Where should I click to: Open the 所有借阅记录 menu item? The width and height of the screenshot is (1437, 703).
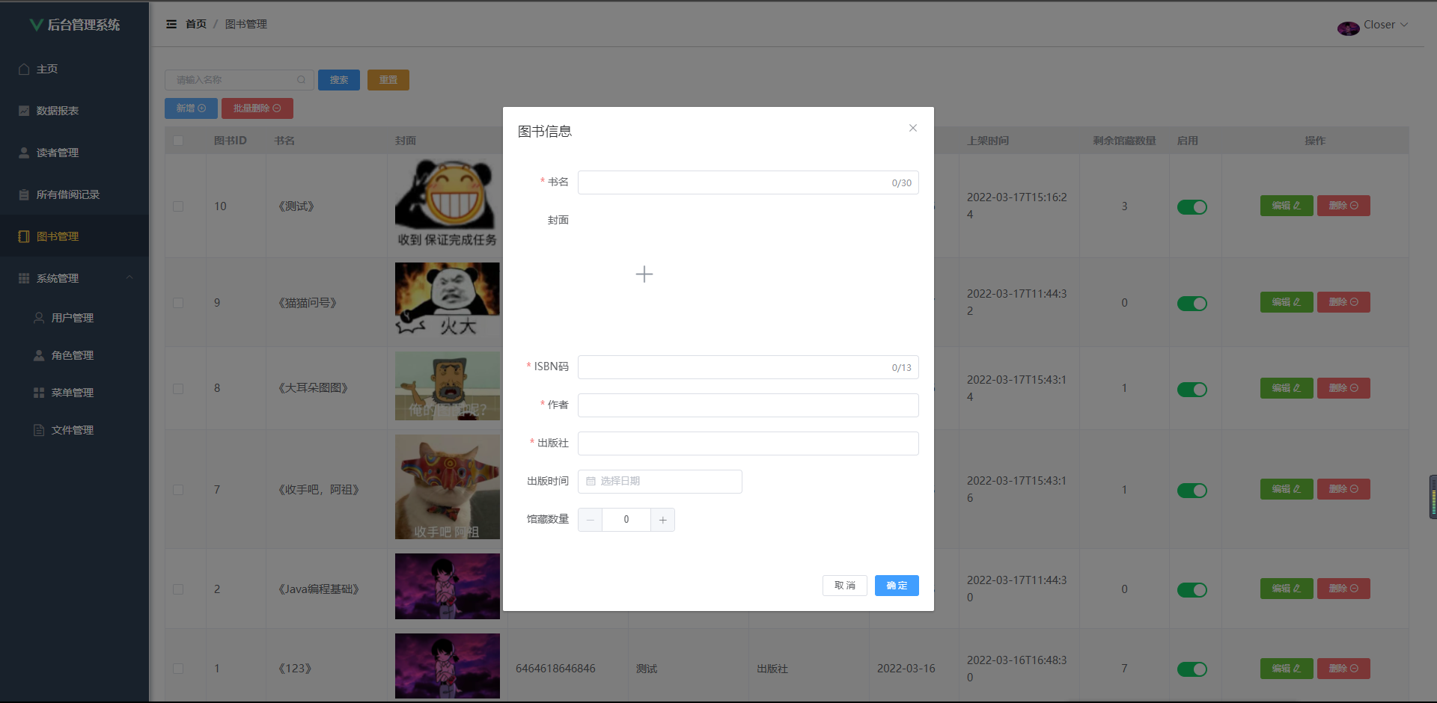pos(75,194)
